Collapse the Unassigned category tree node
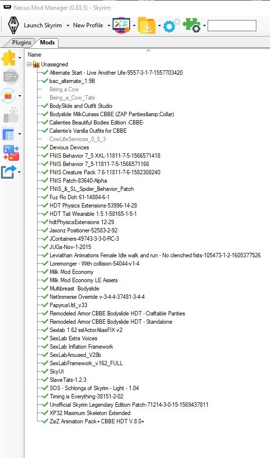This screenshot has height=458, width=270. (29, 64)
